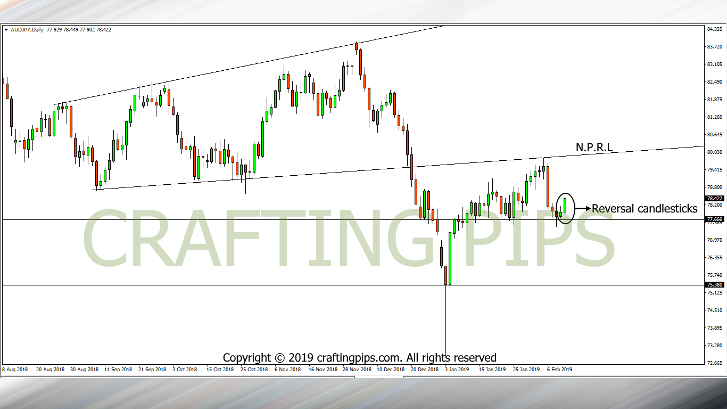Screen dimensions: 727x409
Task: Click the 21 Sep 2018 date label
Action: click(152, 369)
